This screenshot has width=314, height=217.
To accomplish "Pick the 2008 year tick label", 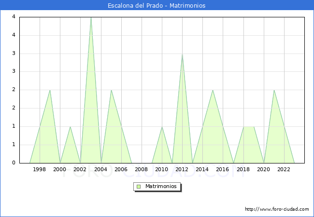I will pos(141,169).
